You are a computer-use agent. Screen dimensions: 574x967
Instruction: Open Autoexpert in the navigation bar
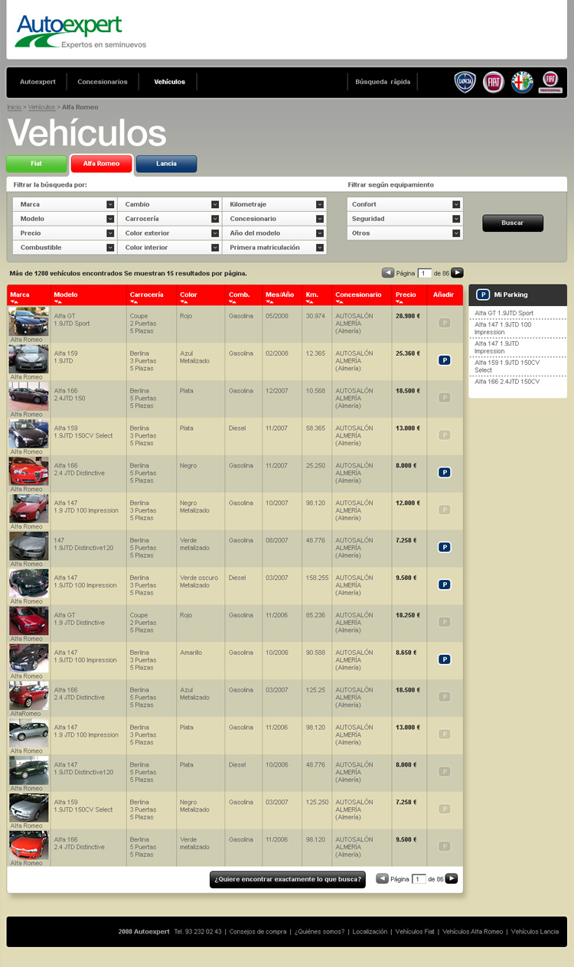coord(38,82)
